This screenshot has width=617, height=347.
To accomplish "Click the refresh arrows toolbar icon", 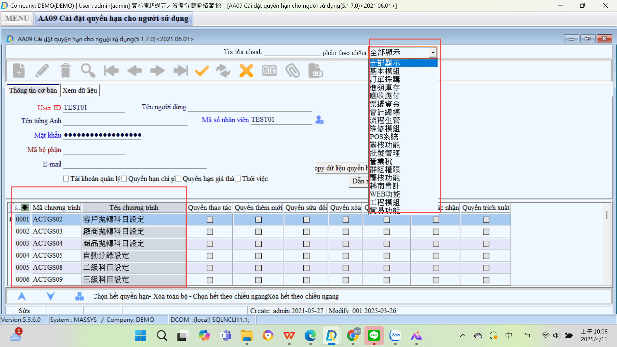I will (223, 71).
